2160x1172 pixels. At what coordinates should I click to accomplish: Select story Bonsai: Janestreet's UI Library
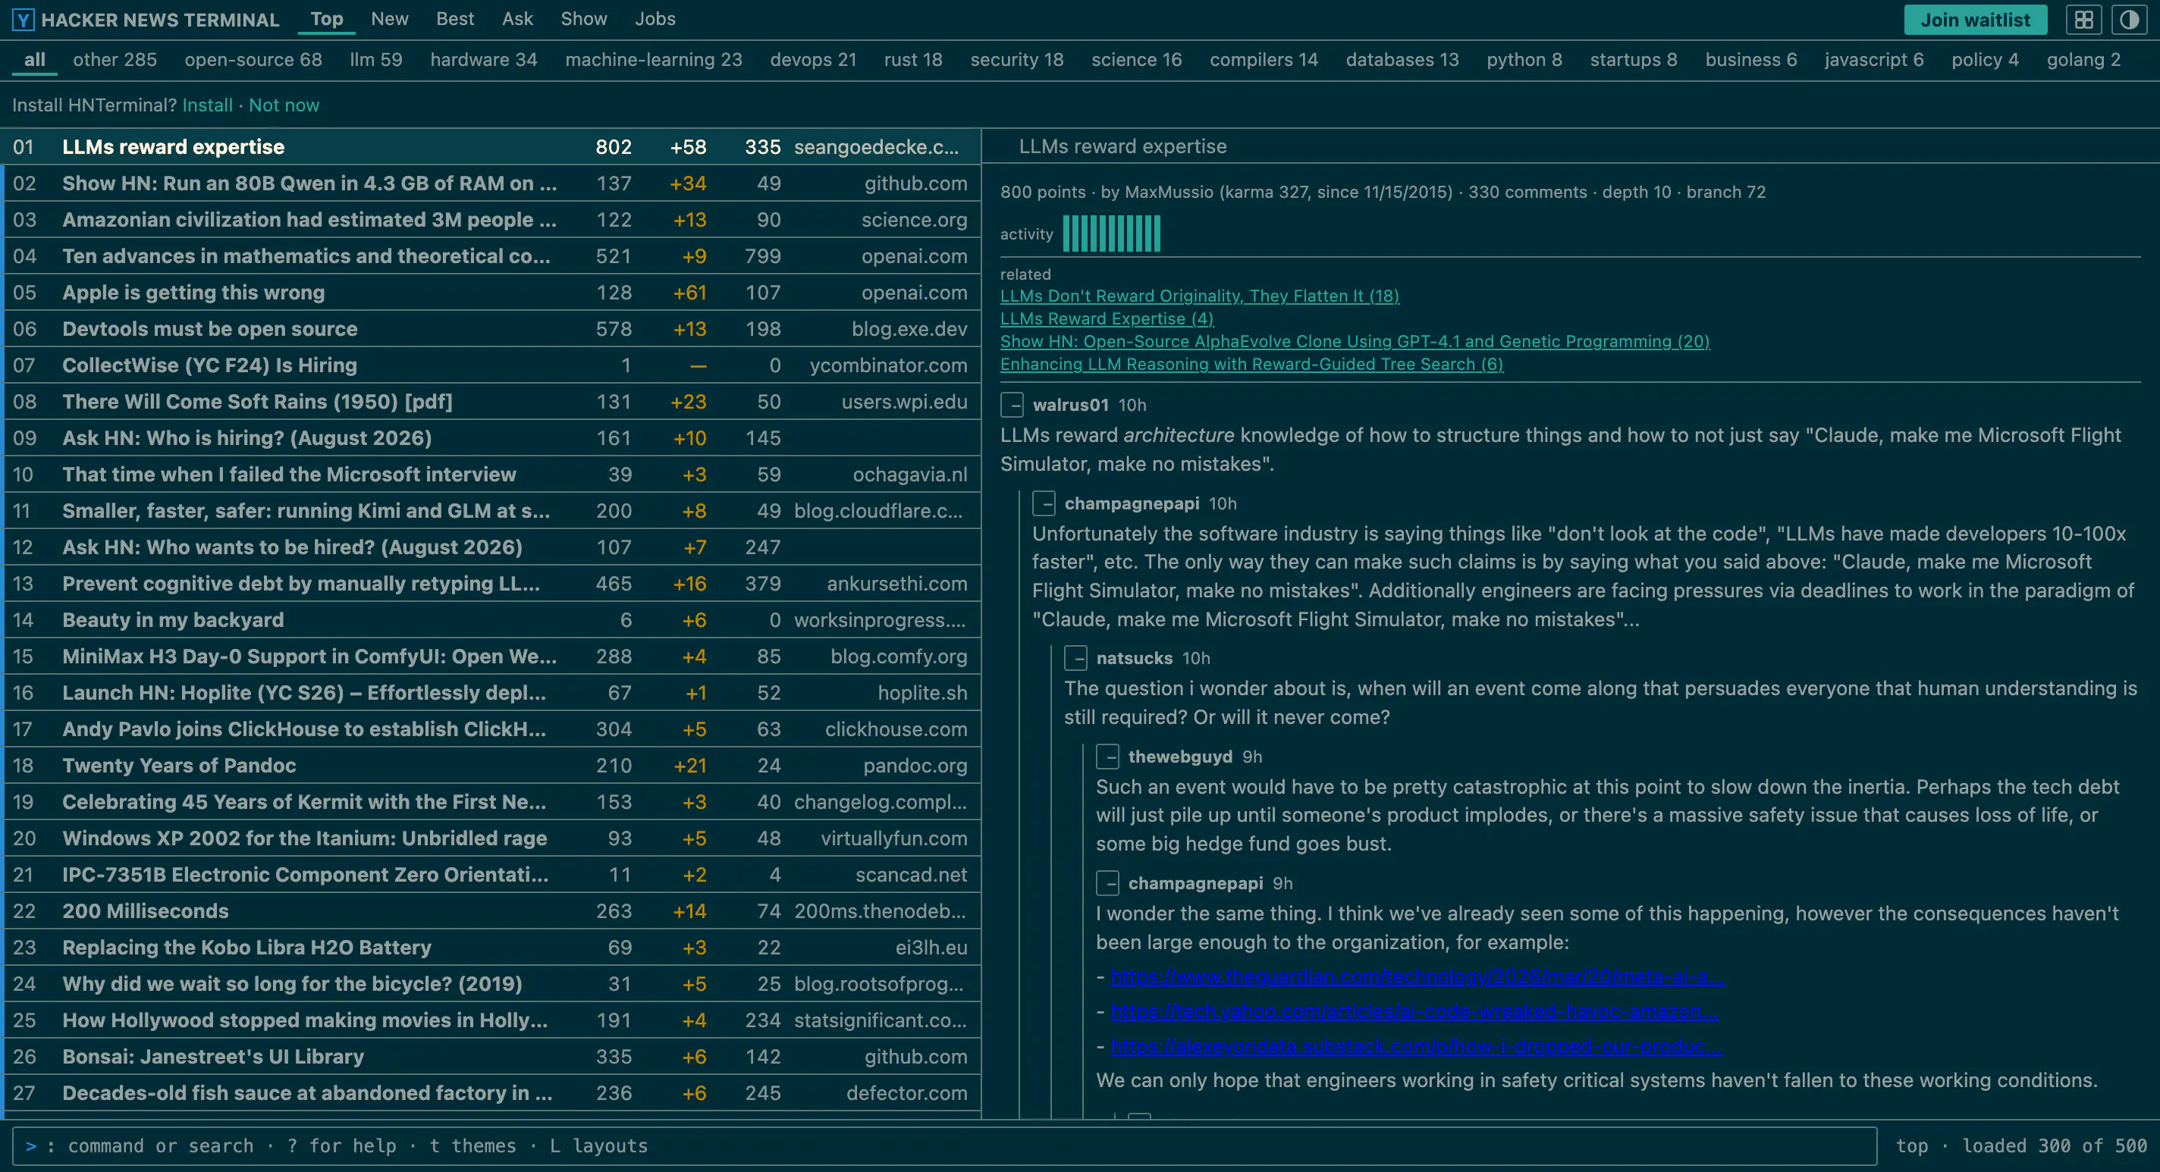click(x=491, y=1057)
